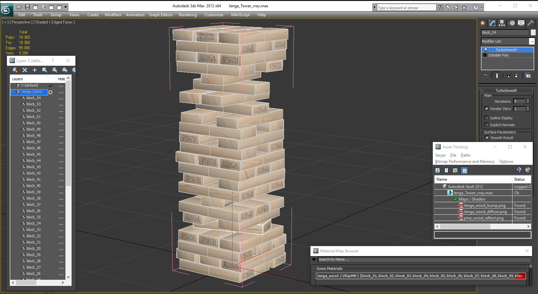Increase Iterations spinner up arrow
Screen dimensions: 538x294
(x=528, y=100)
